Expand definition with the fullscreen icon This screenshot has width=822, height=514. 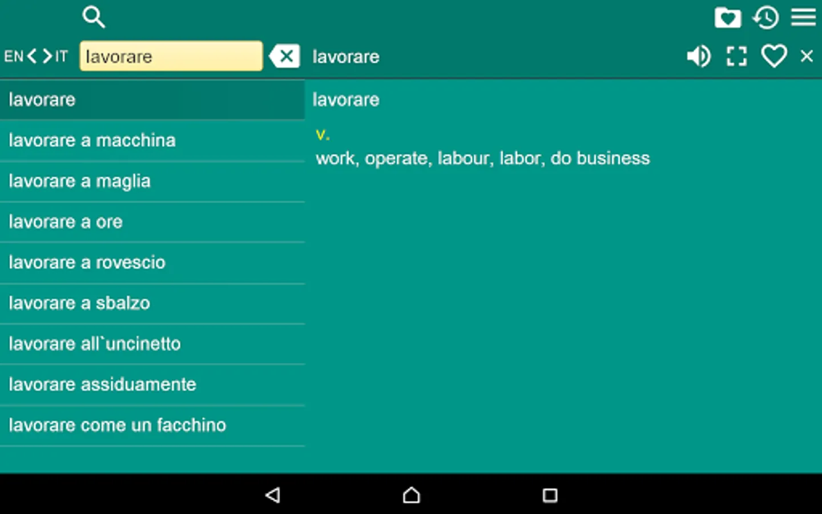pos(736,56)
